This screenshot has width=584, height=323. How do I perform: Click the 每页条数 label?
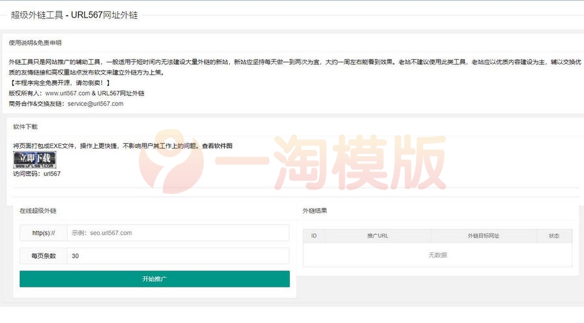[x=43, y=256]
